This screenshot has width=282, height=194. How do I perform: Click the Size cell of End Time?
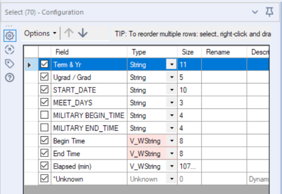(x=189, y=153)
